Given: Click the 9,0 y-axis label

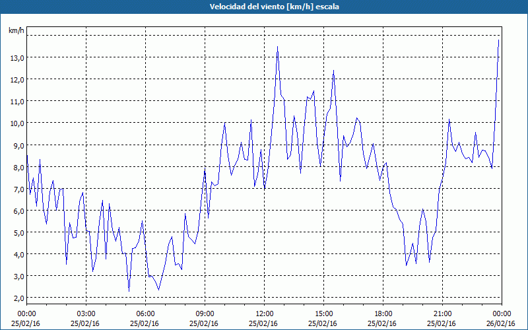Looking at the screenshot, I should pyautogui.click(x=19, y=145).
